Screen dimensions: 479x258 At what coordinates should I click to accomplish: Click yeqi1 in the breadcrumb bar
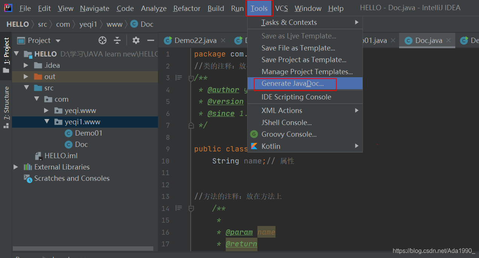(88, 24)
